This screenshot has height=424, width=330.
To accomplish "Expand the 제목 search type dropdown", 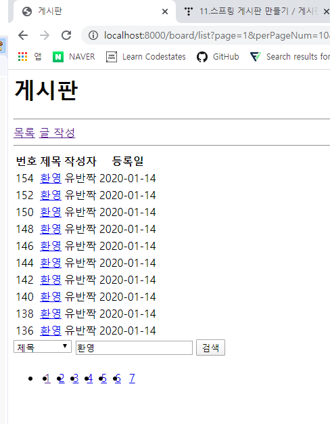I will pyautogui.click(x=43, y=347).
